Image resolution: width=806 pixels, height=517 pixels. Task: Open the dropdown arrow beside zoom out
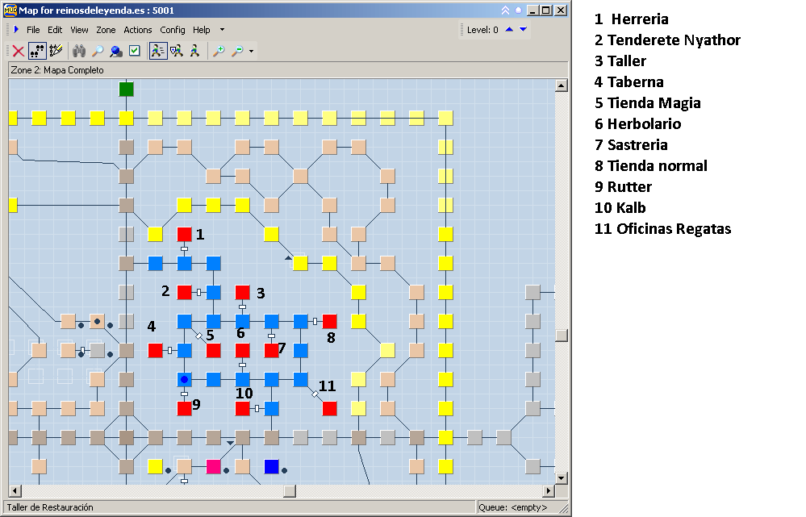pyautogui.click(x=252, y=52)
